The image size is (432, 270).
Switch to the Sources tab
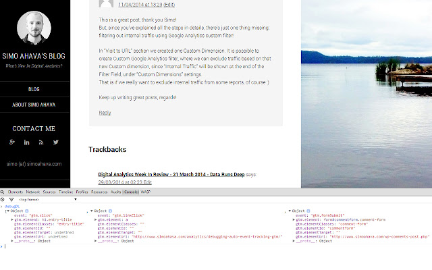click(49, 192)
